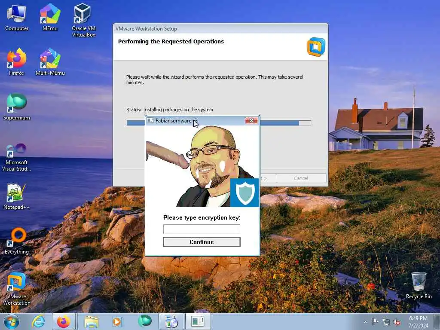Click the blue shield logo image
Screen dimensions: 440x330
(x=244, y=193)
